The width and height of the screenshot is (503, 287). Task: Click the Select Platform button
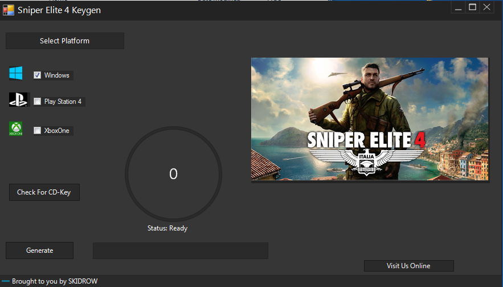pos(65,41)
